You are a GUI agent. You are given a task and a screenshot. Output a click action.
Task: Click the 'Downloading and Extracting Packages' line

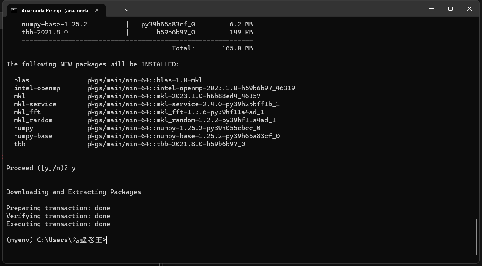pyautogui.click(x=73, y=192)
